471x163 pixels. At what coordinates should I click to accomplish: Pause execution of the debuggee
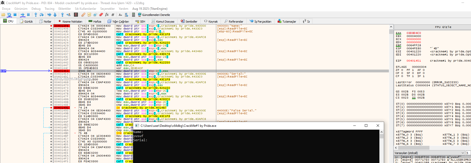pyautogui.click(x=28, y=15)
